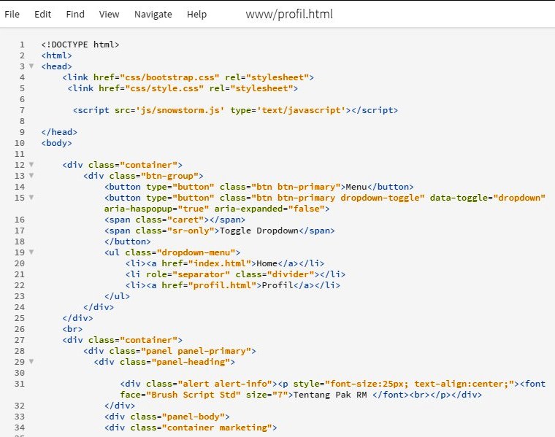The height and width of the screenshot is (437, 555).
Task: Click the www/profil.html file title
Action: pyautogui.click(x=289, y=14)
